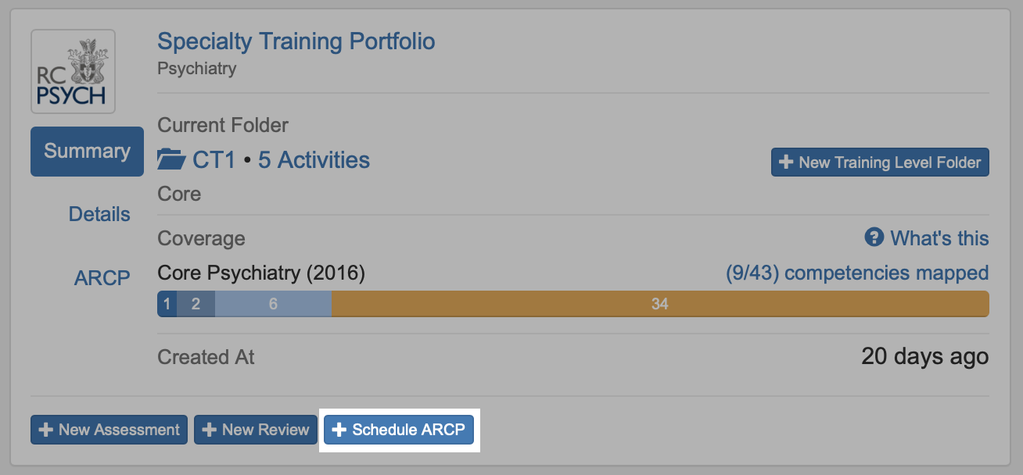The image size is (1023, 475).
Task: Click the New Training Level Folder button
Action: pos(880,162)
